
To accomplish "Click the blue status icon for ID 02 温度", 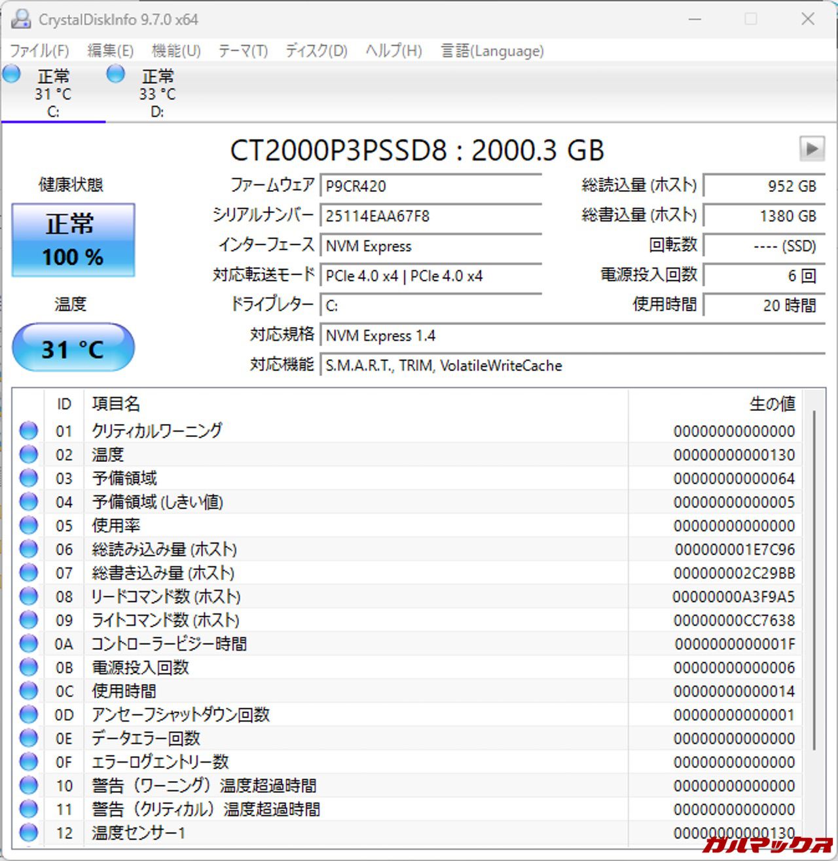I will [x=28, y=454].
